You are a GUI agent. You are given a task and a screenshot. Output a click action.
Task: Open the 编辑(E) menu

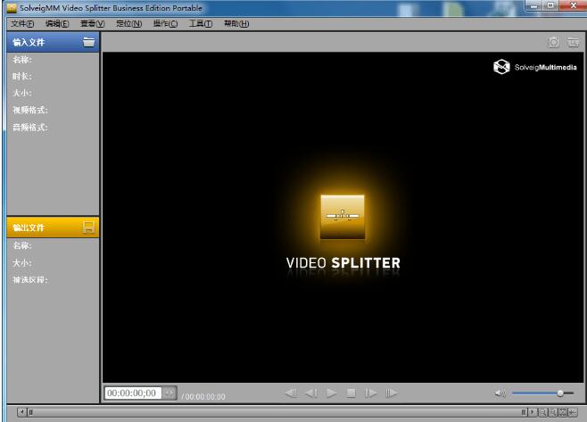pyautogui.click(x=57, y=23)
